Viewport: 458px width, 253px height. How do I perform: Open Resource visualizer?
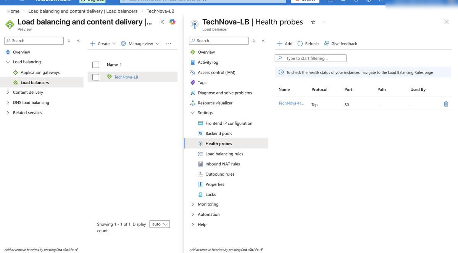point(215,103)
